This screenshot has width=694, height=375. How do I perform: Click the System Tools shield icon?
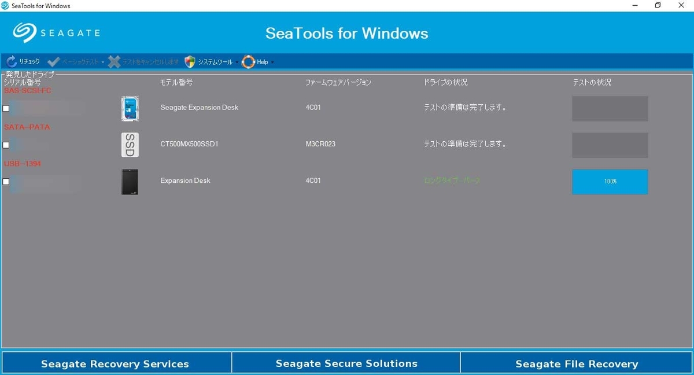190,62
